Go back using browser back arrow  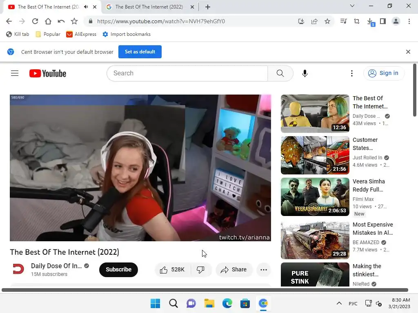coord(9,21)
